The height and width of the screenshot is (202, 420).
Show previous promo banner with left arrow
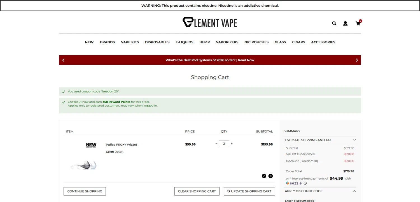(63, 60)
